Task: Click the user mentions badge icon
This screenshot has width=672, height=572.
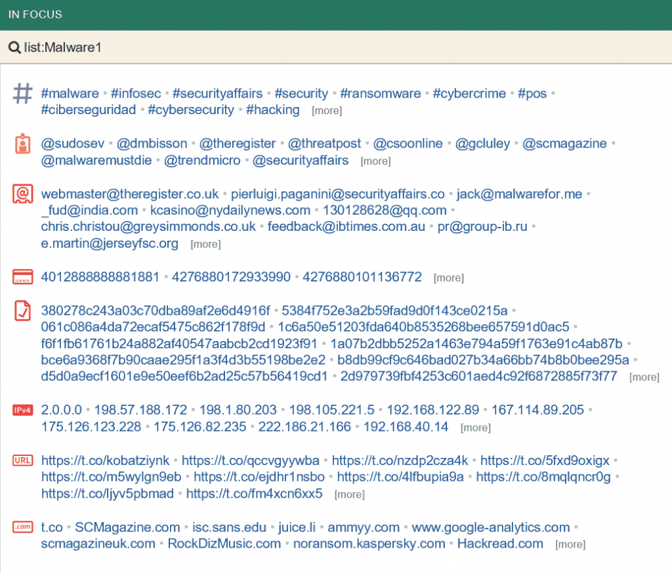Action: [23, 144]
